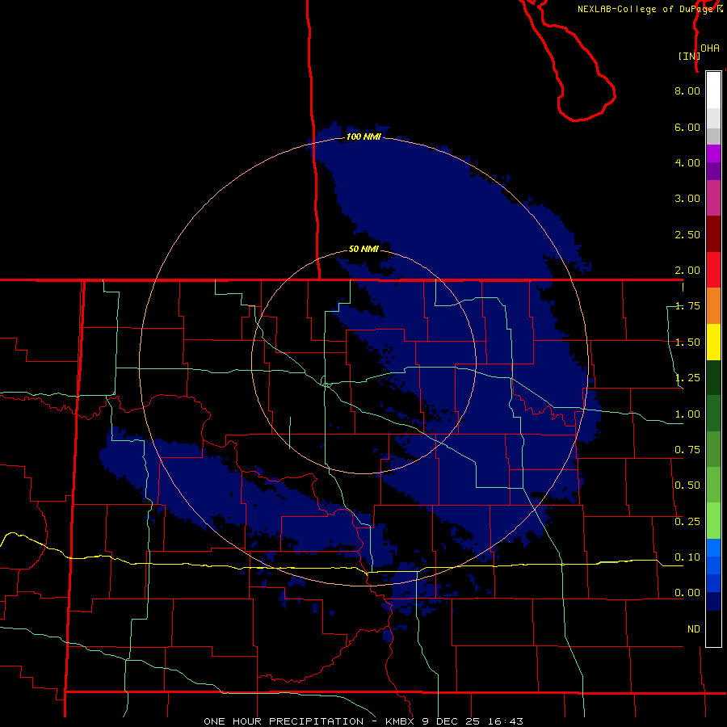The height and width of the screenshot is (727, 727).
Task: Pick the white swatch atop the color scale
Action: click(713, 90)
